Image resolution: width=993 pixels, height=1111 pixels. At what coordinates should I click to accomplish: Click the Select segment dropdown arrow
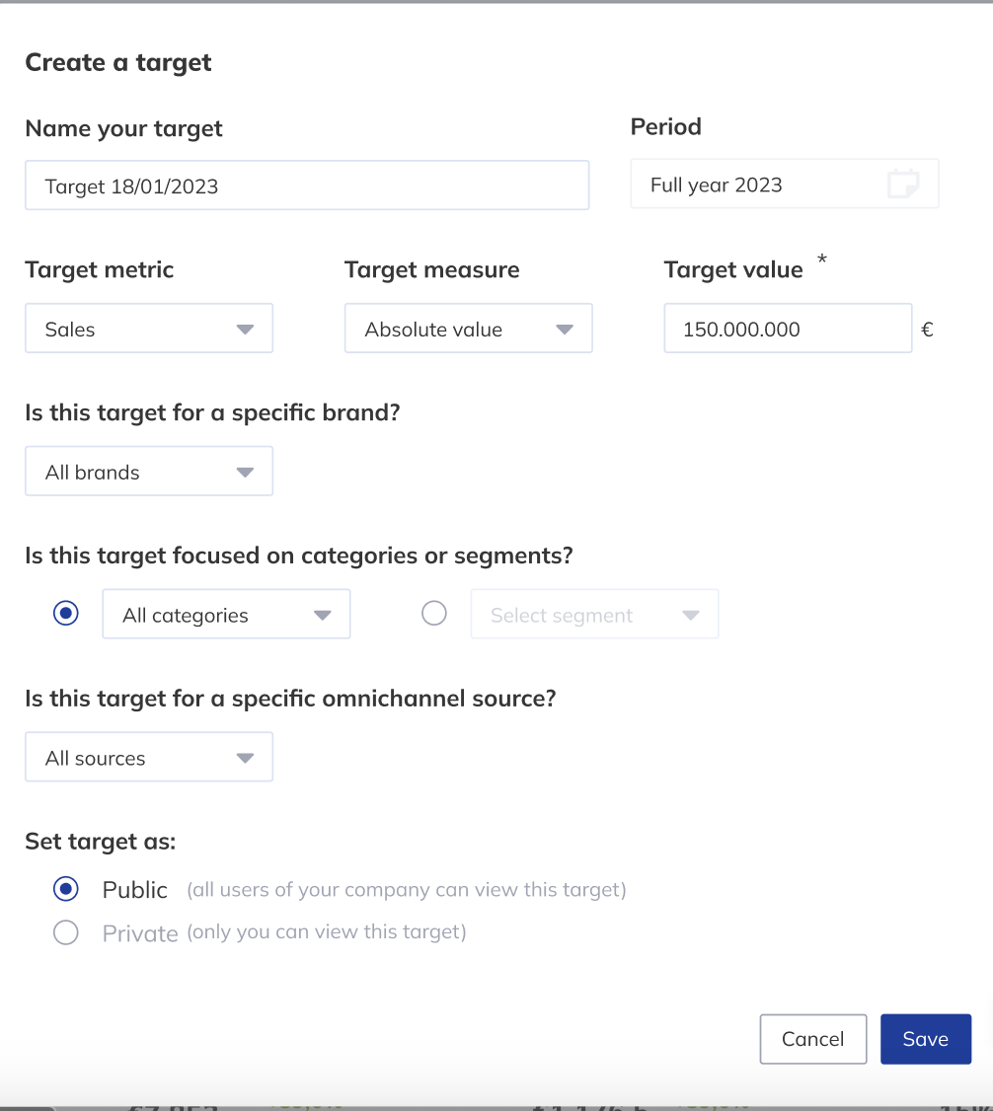click(x=691, y=616)
